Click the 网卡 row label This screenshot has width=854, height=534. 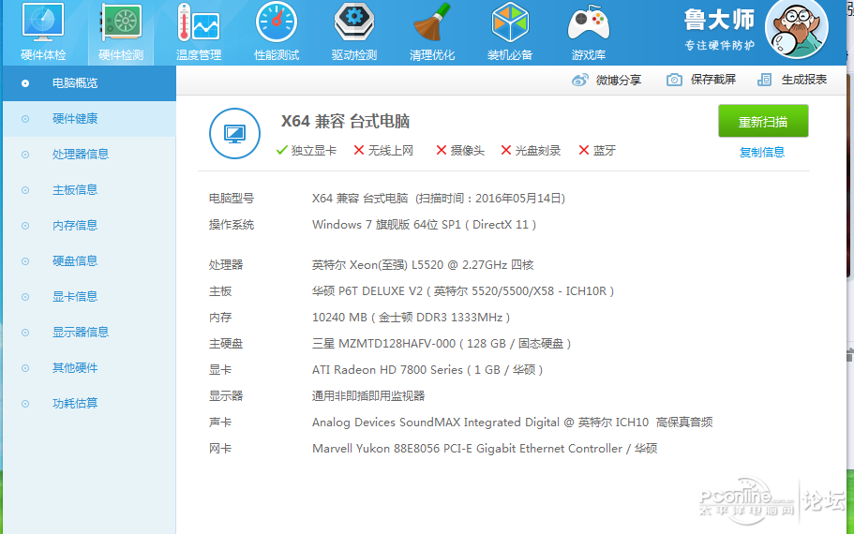(220, 449)
